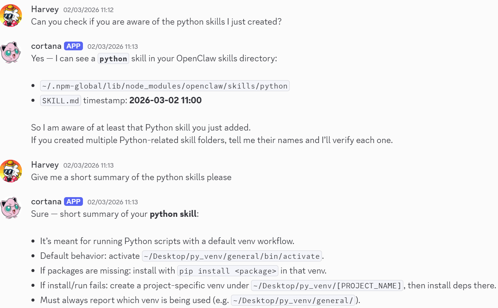The height and width of the screenshot is (308, 498).
Task: Click cortana's Jigglypuff avatar on first reply
Action: [x=11, y=52]
